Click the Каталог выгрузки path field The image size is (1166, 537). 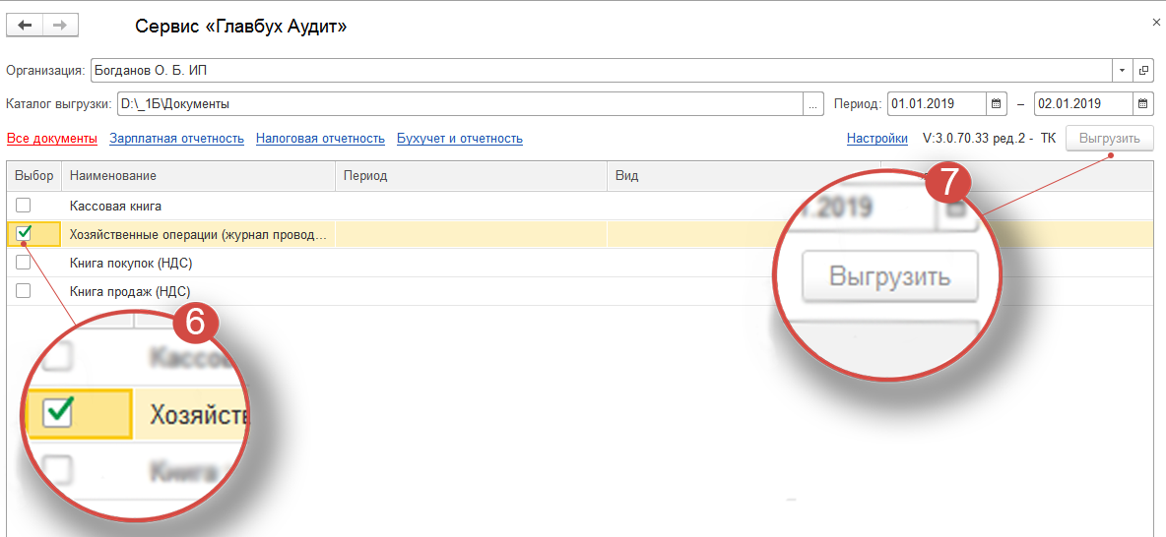tap(459, 103)
